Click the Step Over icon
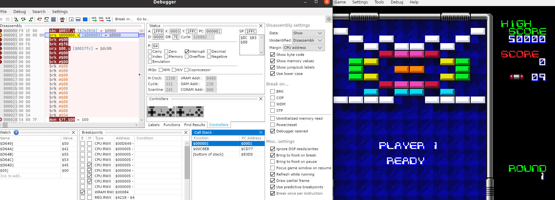The width and height of the screenshot is (555, 200). [24, 19]
